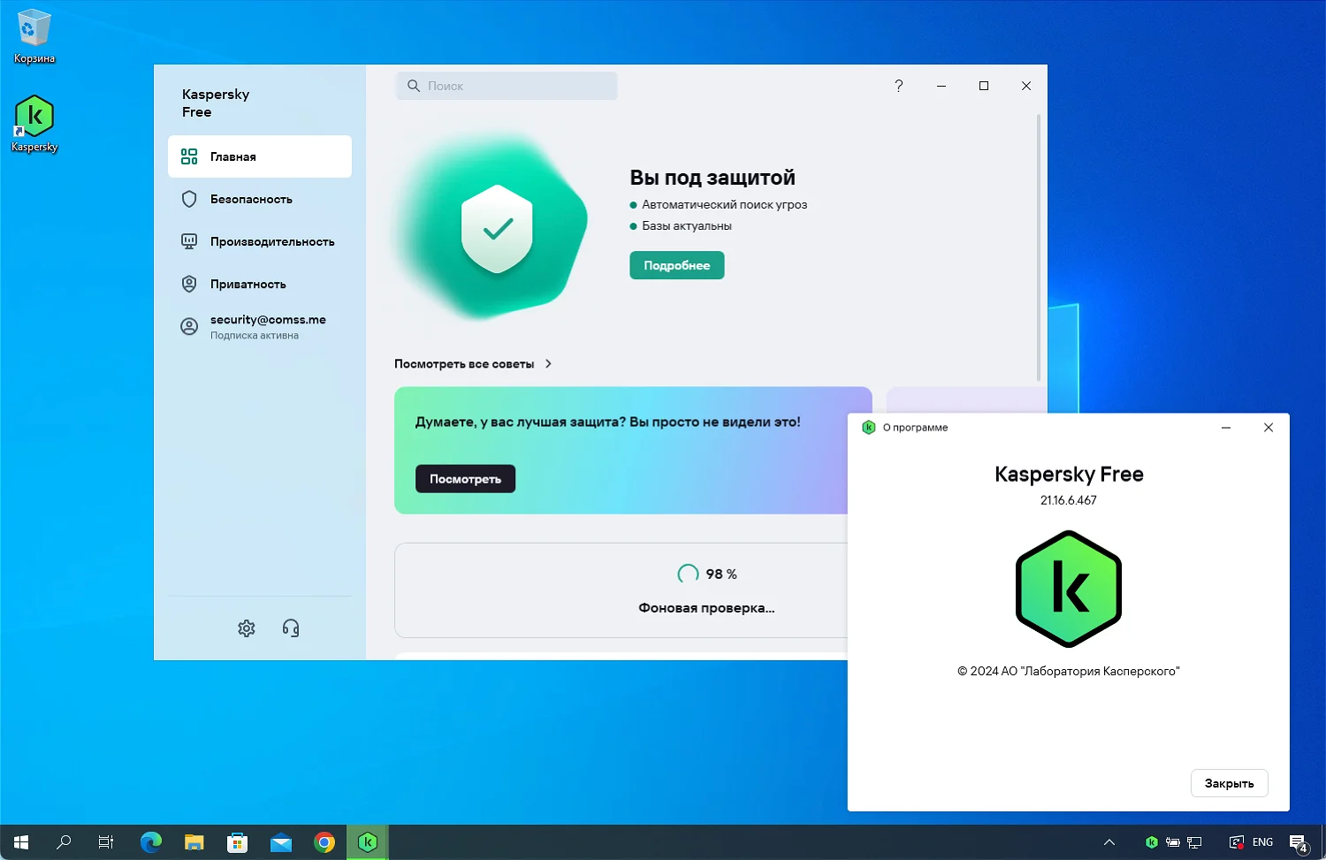Go to Производительность section
The width and height of the screenshot is (1326, 860).
click(x=260, y=241)
